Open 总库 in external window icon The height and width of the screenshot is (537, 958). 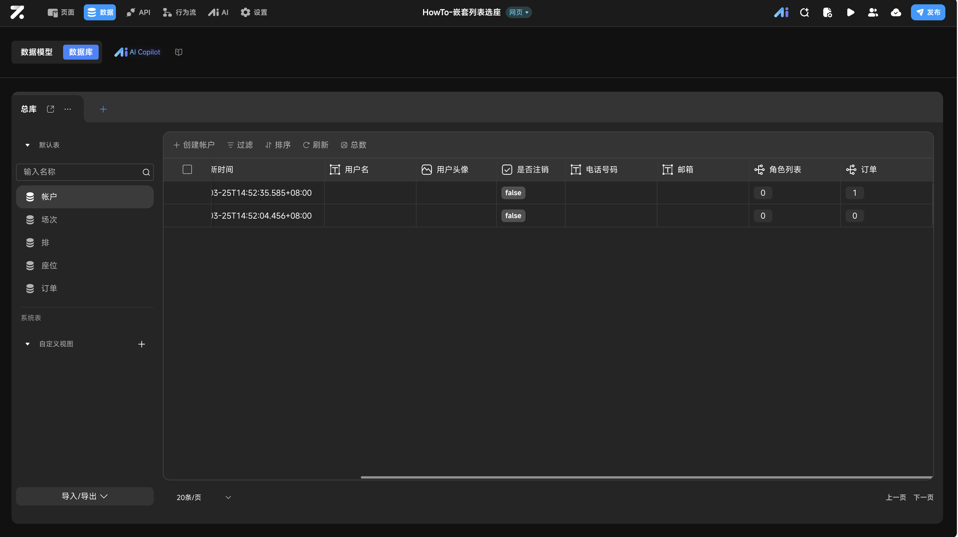pos(50,109)
